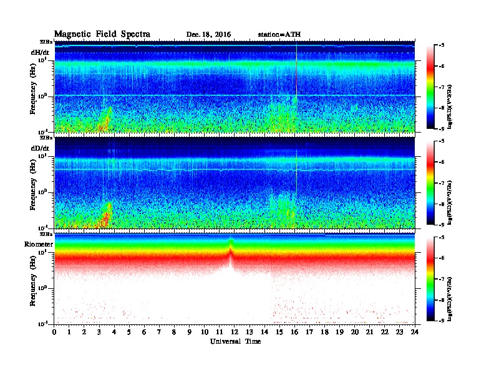Image resolution: width=494 pixels, height=381 pixels.
Task: Click the color bar beside the dH/dt panel
Action: 430,87
